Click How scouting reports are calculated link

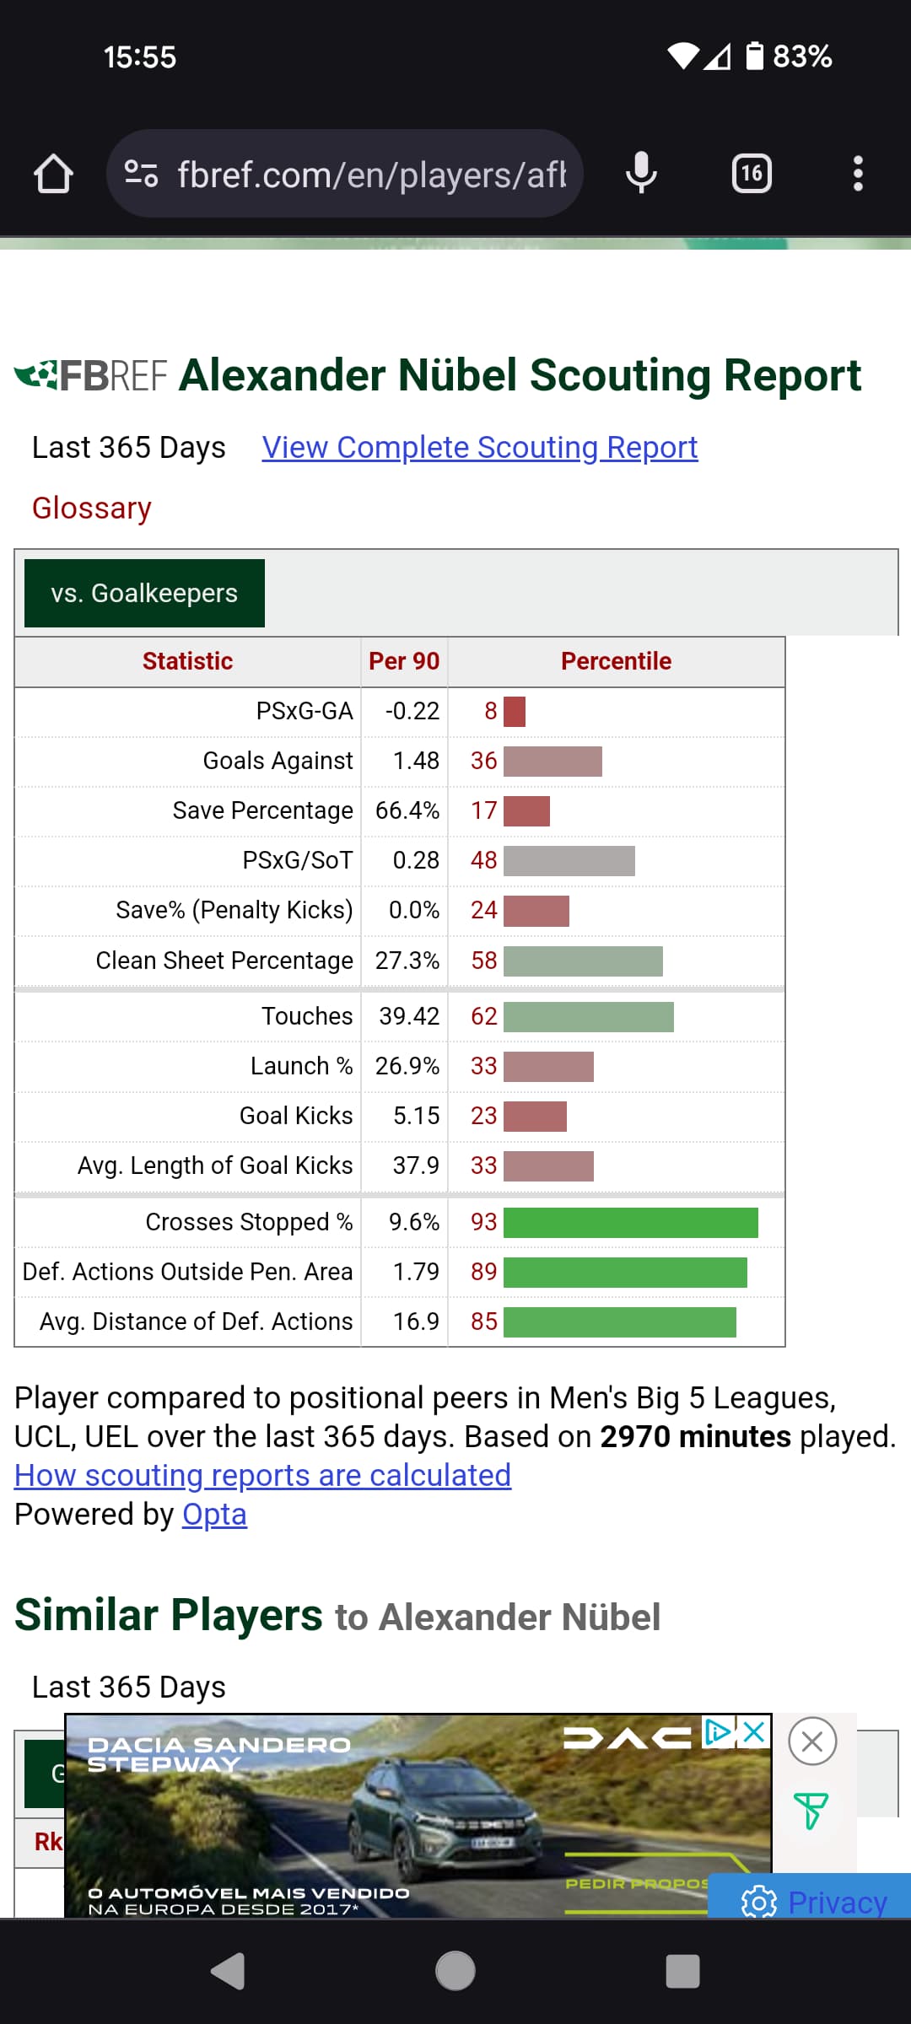pos(262,1475)
